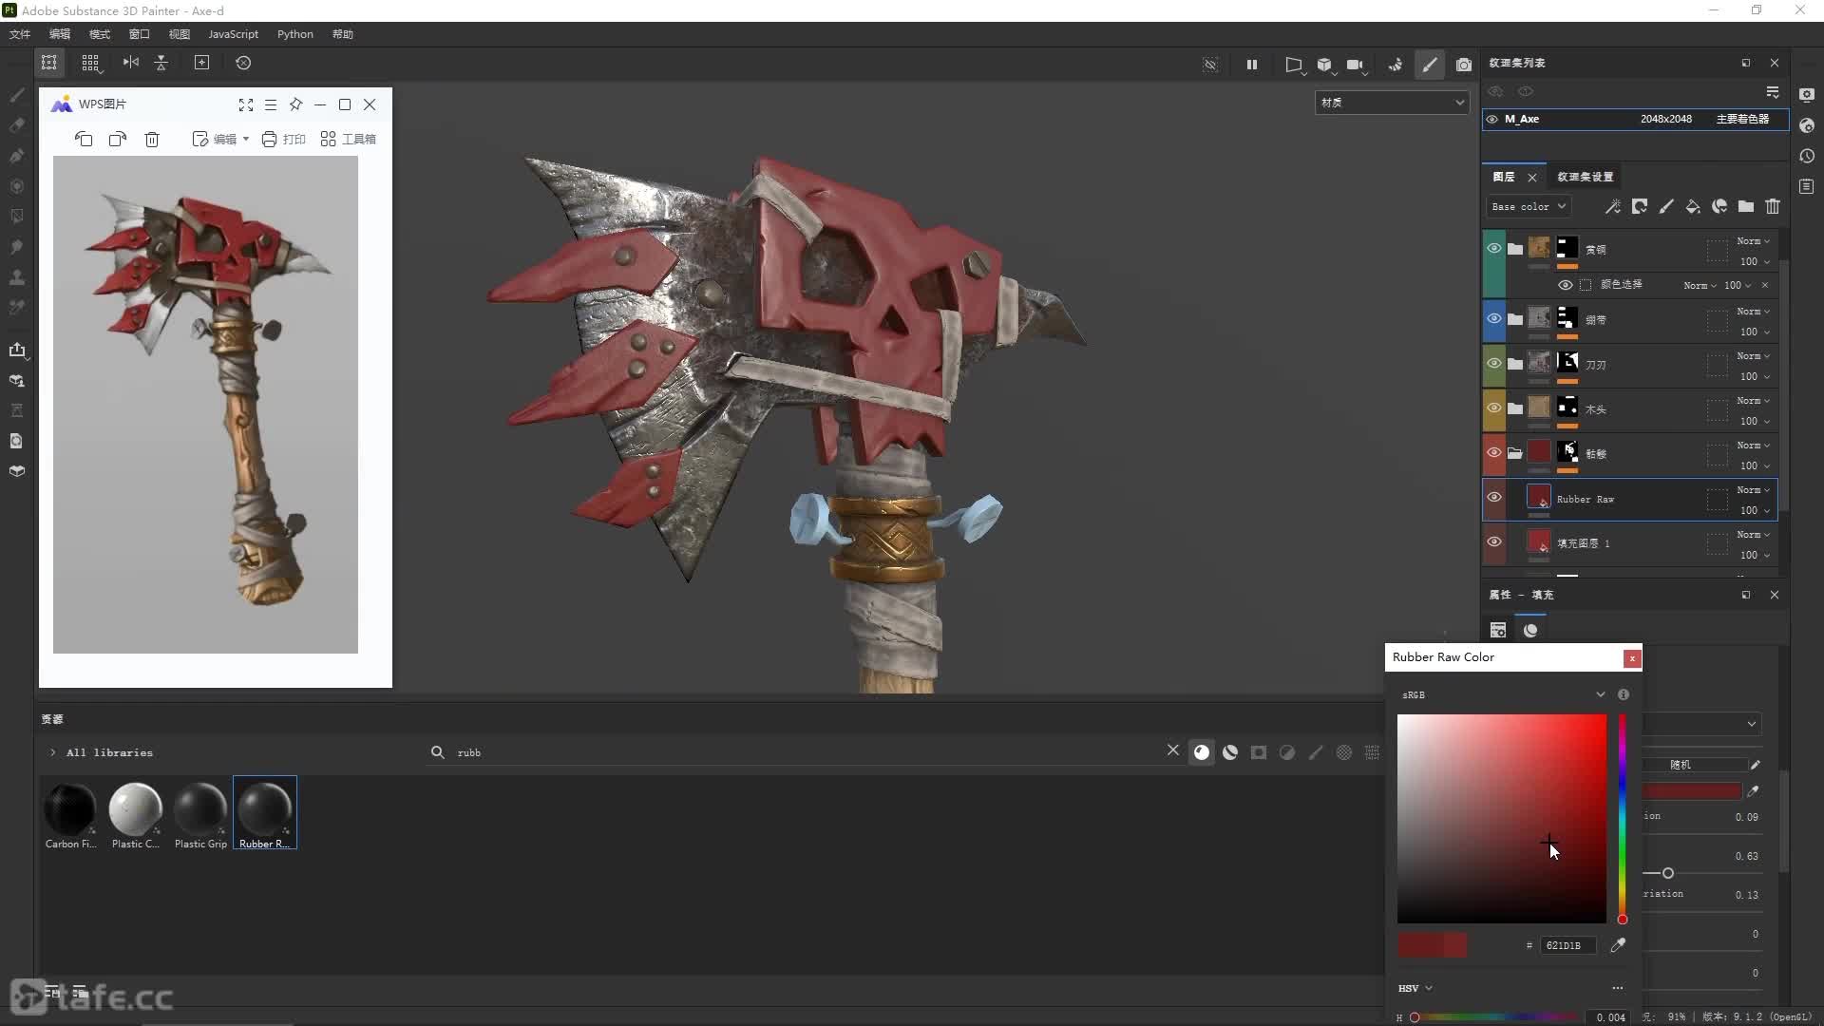
Task: Click the history clock icon on right edge
Action: (1807, 156)
